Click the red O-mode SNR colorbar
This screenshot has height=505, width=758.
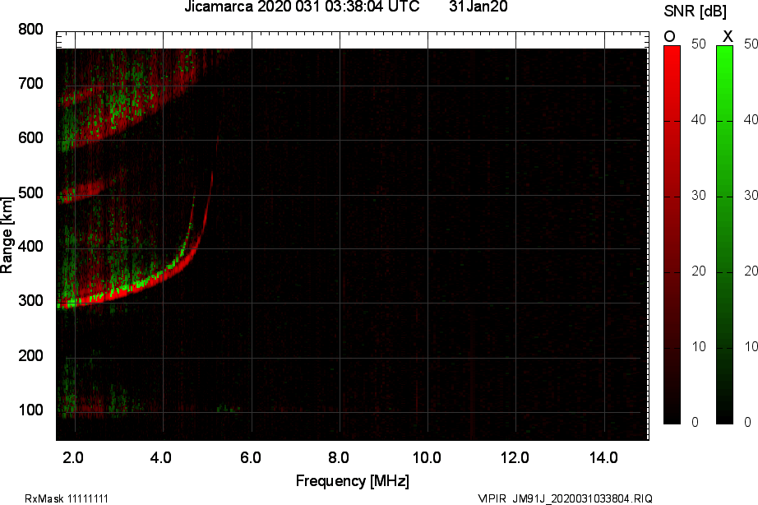672,235
